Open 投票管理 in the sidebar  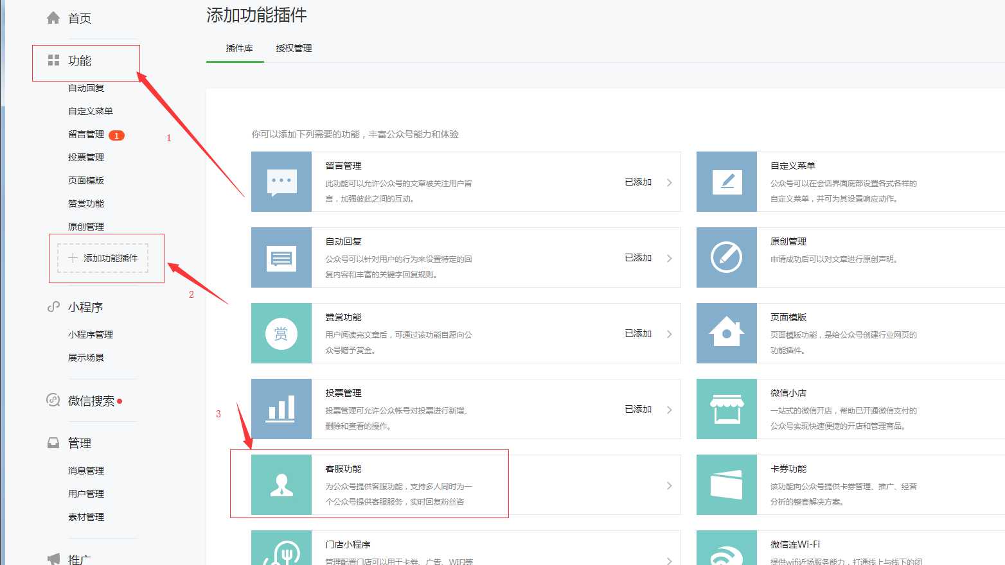[86, 157]
